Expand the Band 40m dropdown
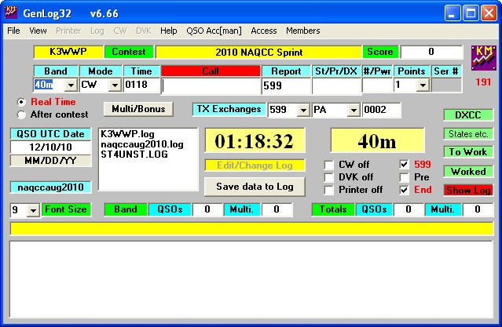Screen dimensions: 502x327 pos(70,85)
